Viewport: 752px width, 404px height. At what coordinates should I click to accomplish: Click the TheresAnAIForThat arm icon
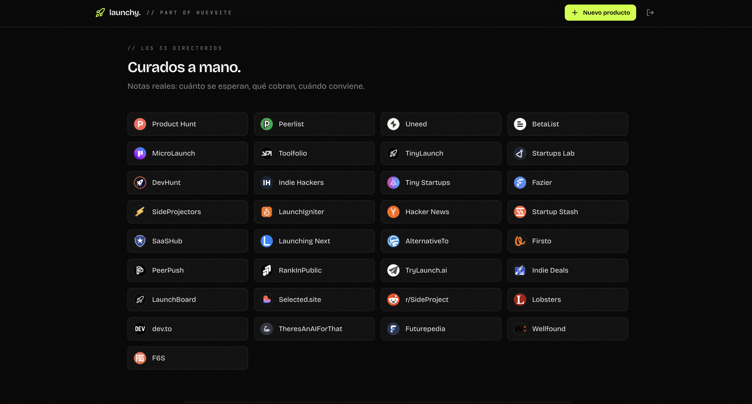(267, 329)
